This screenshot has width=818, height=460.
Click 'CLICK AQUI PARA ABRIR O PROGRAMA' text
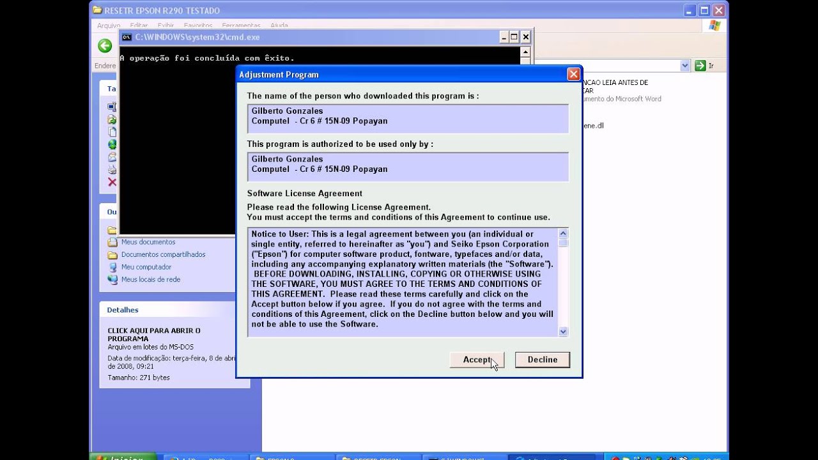coord(154,335)
